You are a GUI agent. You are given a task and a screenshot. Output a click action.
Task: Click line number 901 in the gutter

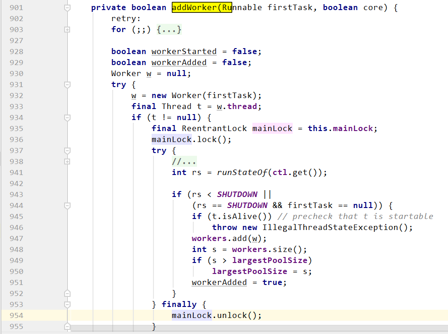16,8
